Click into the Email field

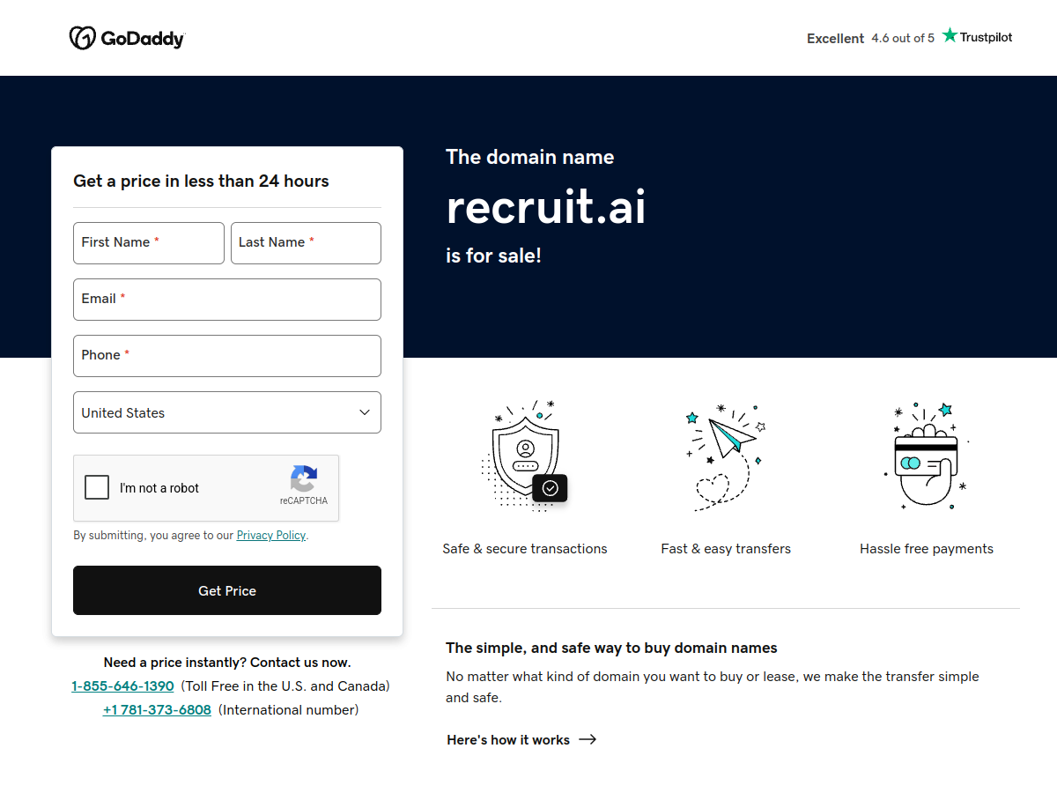click(x=227, y=300)
